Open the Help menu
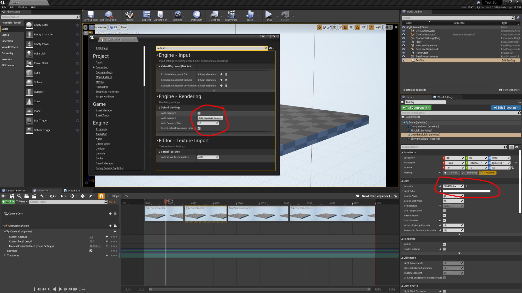The width and height of the screenshot is (522, 293). click(34, 7)
